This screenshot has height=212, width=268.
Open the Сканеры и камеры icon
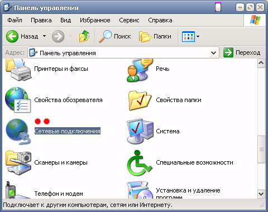[x=18, y=163]
